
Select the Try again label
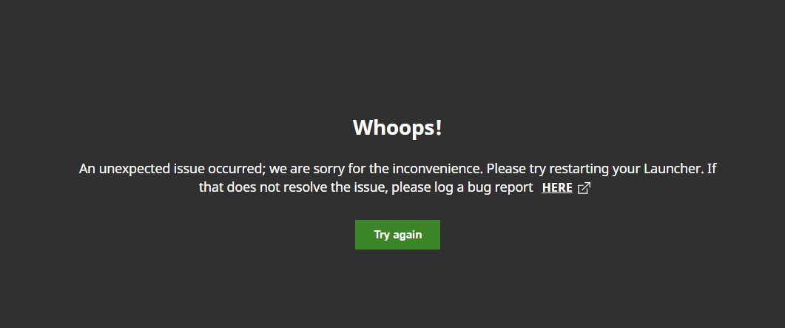397,235
